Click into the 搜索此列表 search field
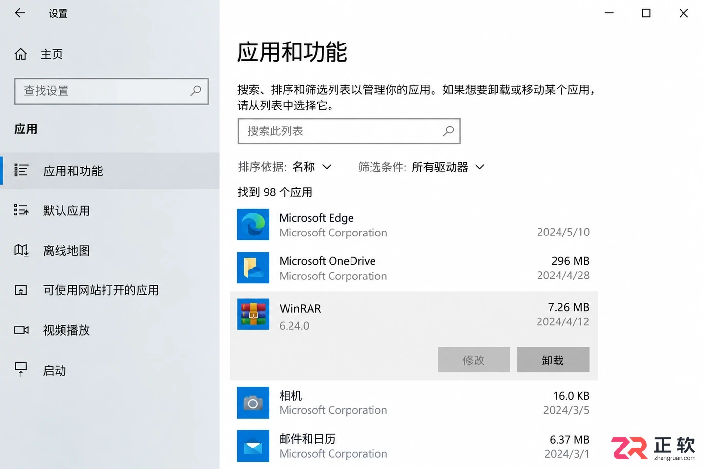This screenshot has height=469, width=703. click(x=349, y=131)
